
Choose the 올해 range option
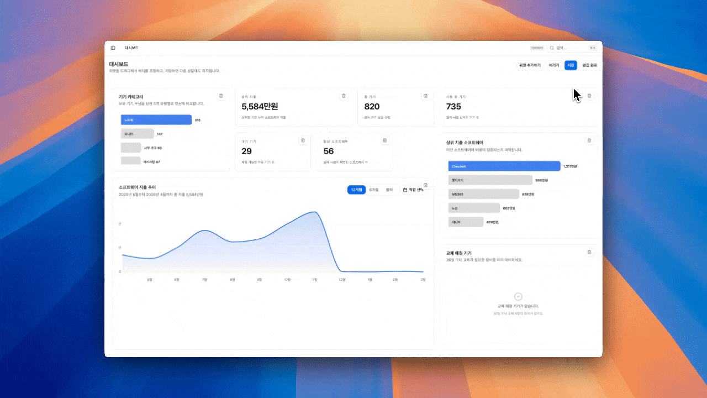[x=389, y=190]
